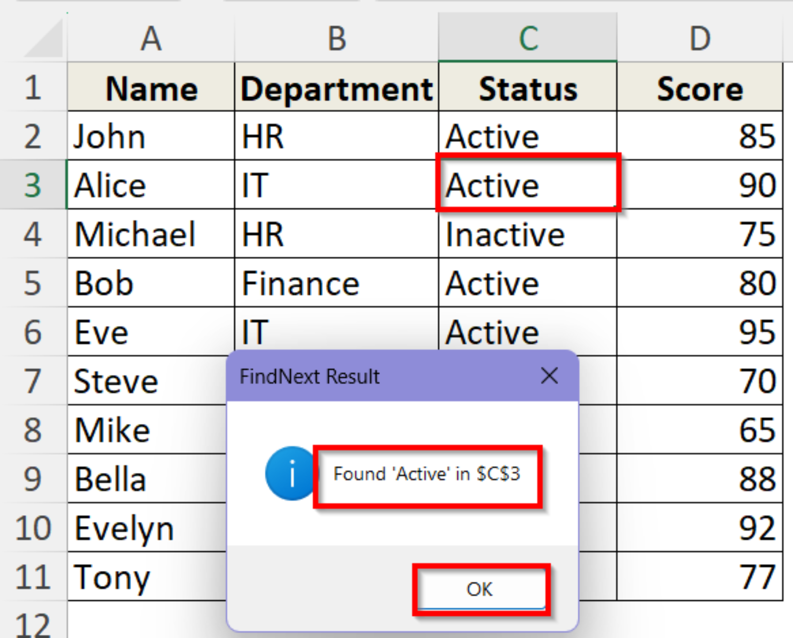Click the Select All corner triangle

pos(44,38)
